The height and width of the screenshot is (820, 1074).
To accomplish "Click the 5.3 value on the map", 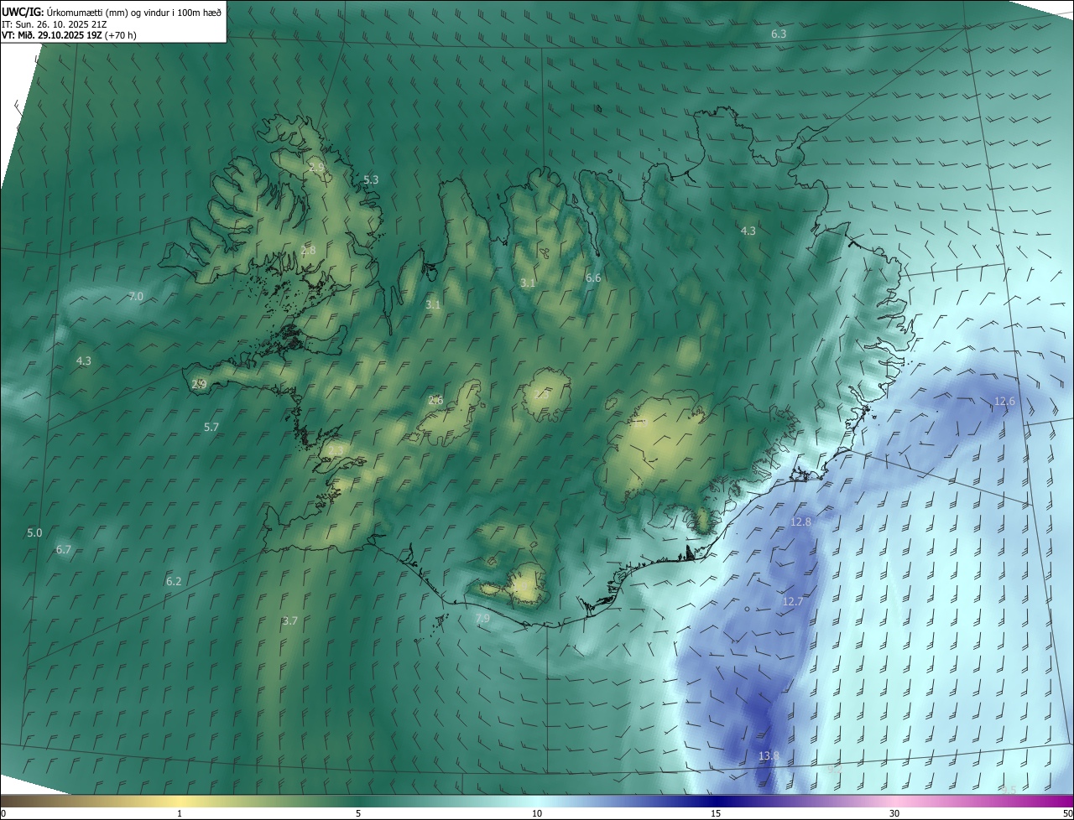I will coord(371,179).
